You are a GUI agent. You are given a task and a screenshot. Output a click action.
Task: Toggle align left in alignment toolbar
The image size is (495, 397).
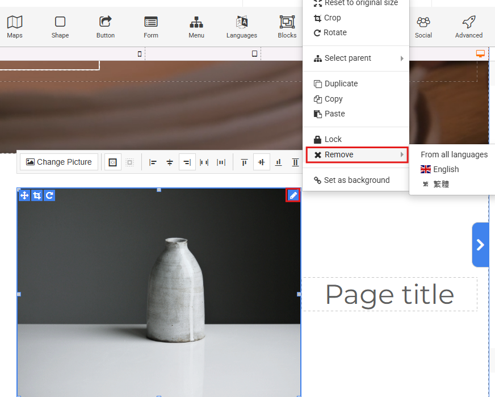153,162
